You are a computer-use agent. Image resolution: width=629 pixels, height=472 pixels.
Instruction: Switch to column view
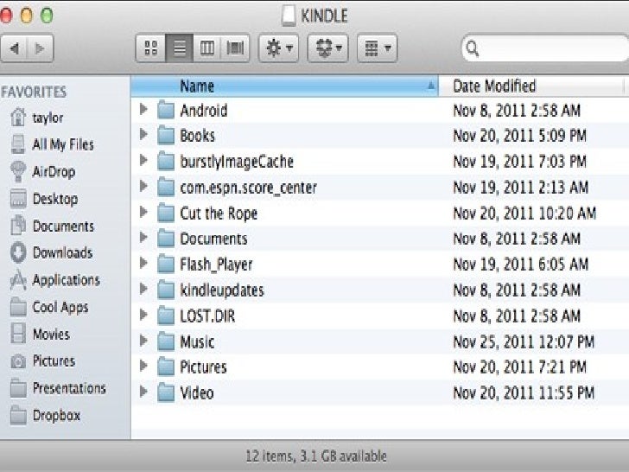pyautogui.click(x=207, y=48)
